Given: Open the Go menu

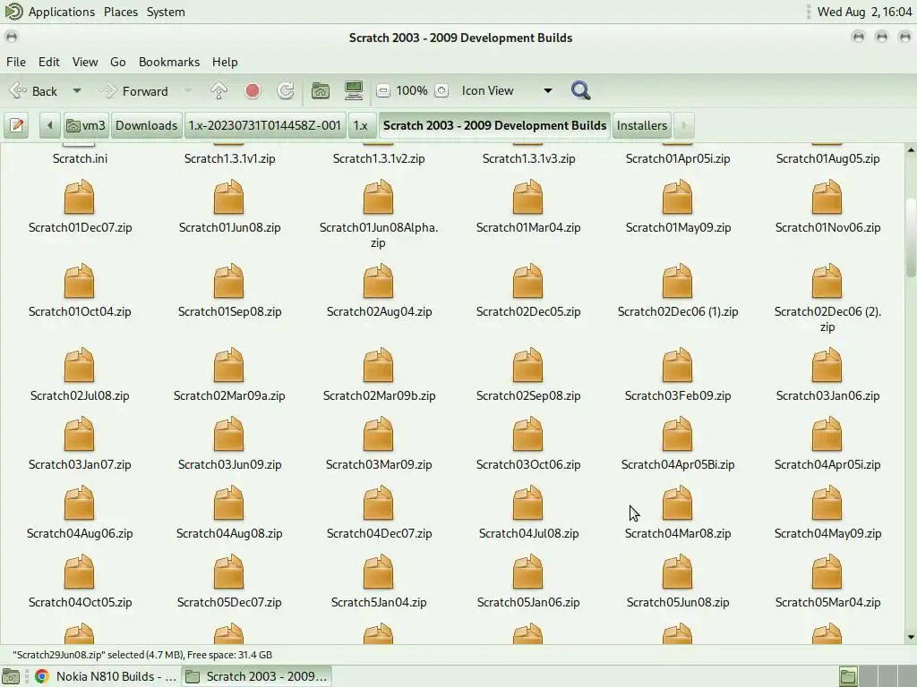Looking at the screenshot, I should [x=117, y=62].
